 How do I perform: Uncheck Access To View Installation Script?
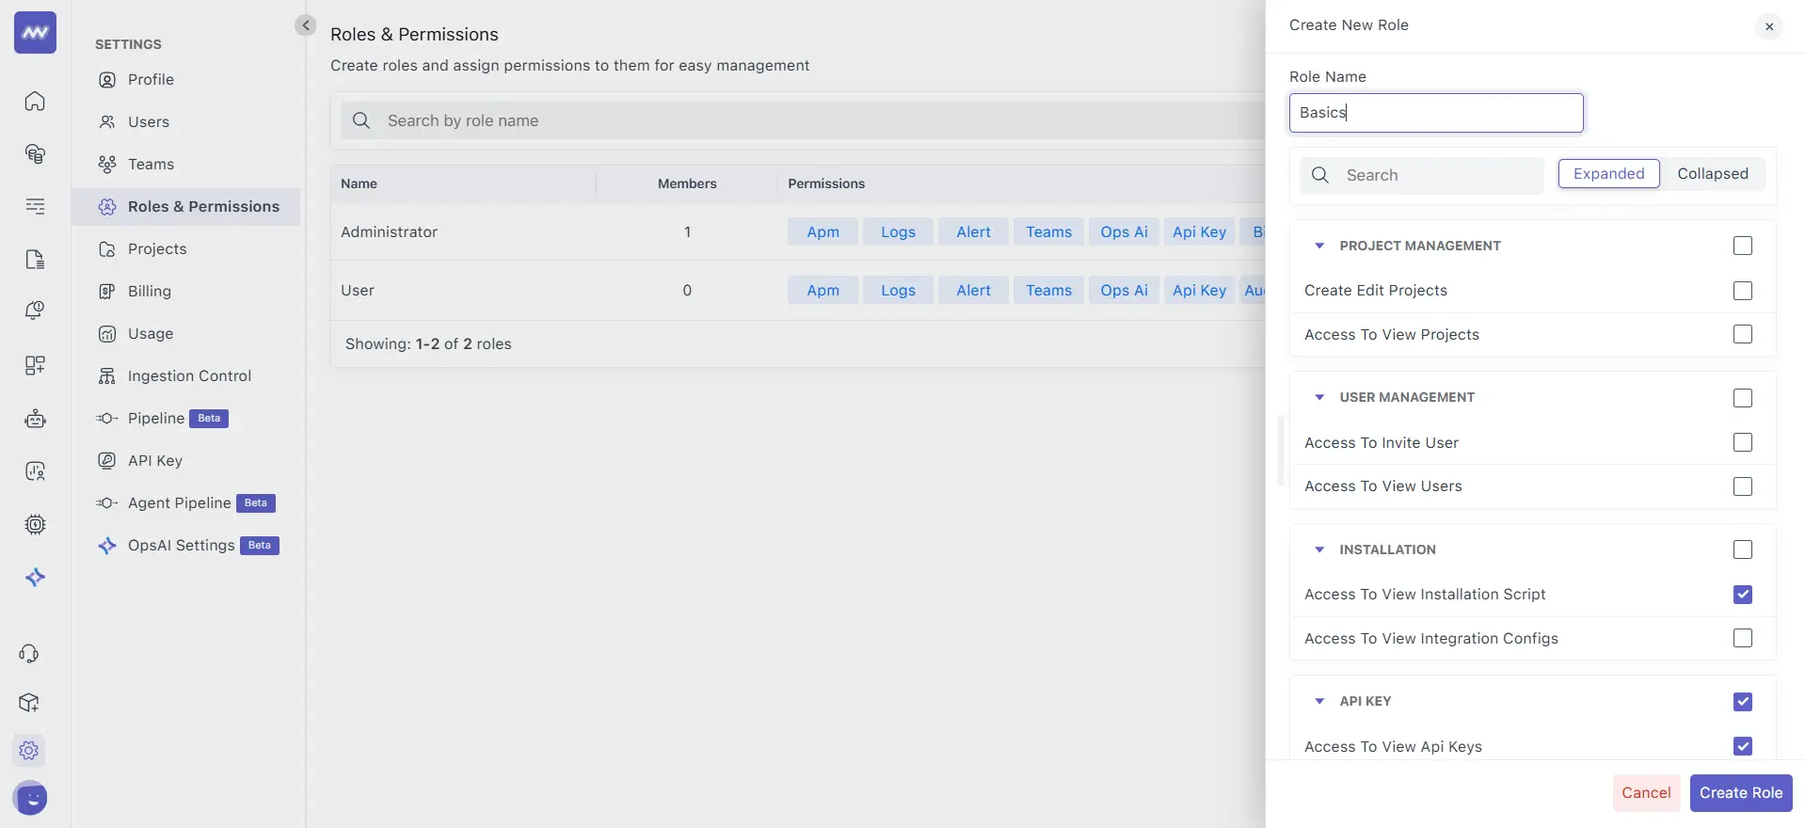point(1742,595)
